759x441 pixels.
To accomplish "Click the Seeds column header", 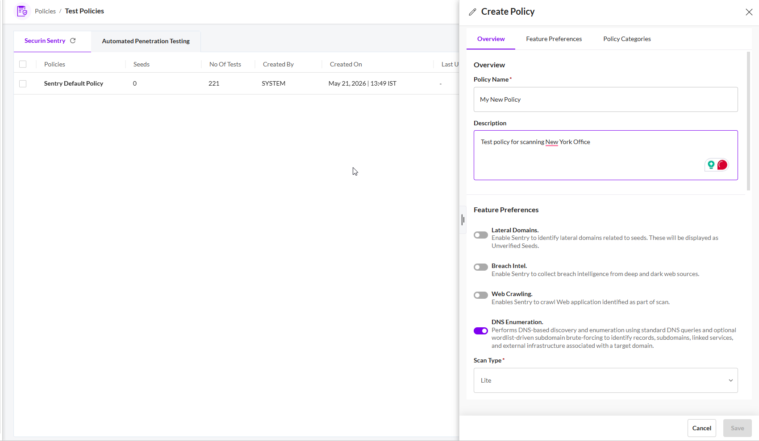I will [x=141, y=64].
